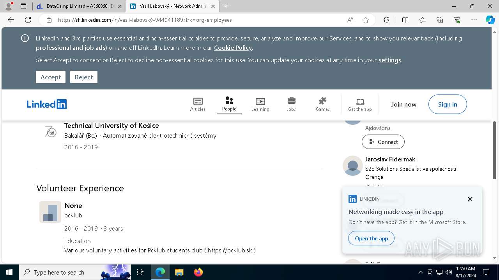The height and width of the screenshot is (280, 499).
Task: Open the Tab actions menu
Action: (23, 6)
